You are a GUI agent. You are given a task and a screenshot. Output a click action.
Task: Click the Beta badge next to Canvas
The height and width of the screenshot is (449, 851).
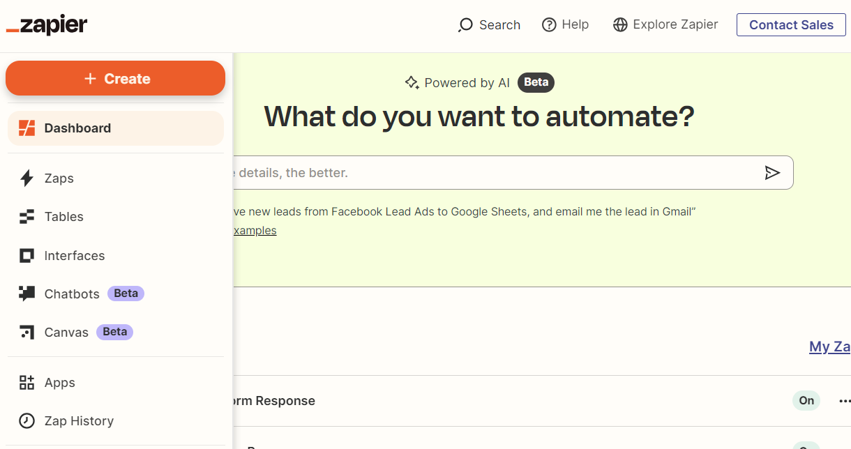tap(114, 332)
